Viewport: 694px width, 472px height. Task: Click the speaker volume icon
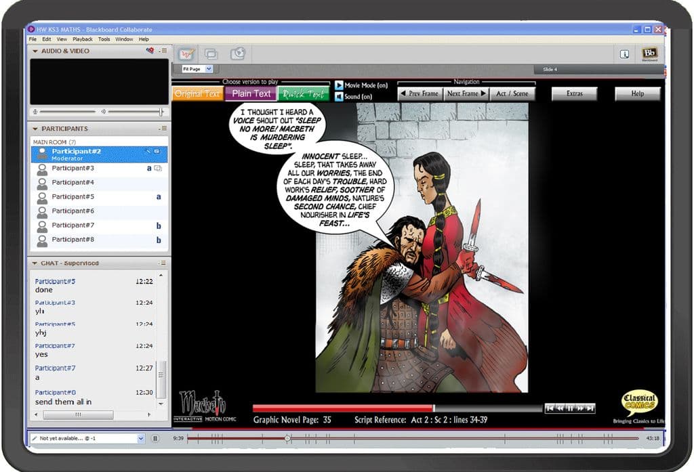pos(103,112)
